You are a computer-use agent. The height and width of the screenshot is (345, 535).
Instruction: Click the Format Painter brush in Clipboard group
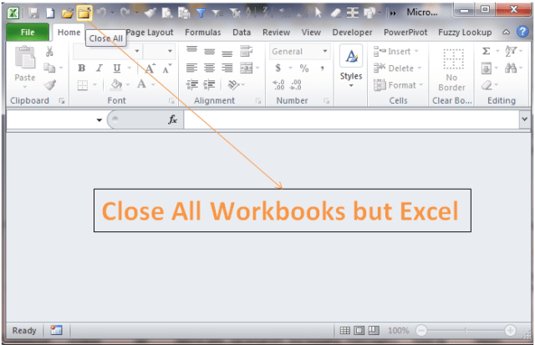click(50, 84)
